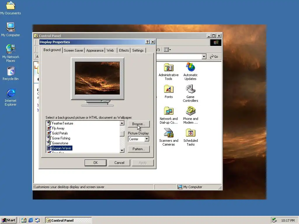The image size is (299, 224).
Task: Click wallpaper list scroll up arrow
Action: pos(122,123)
